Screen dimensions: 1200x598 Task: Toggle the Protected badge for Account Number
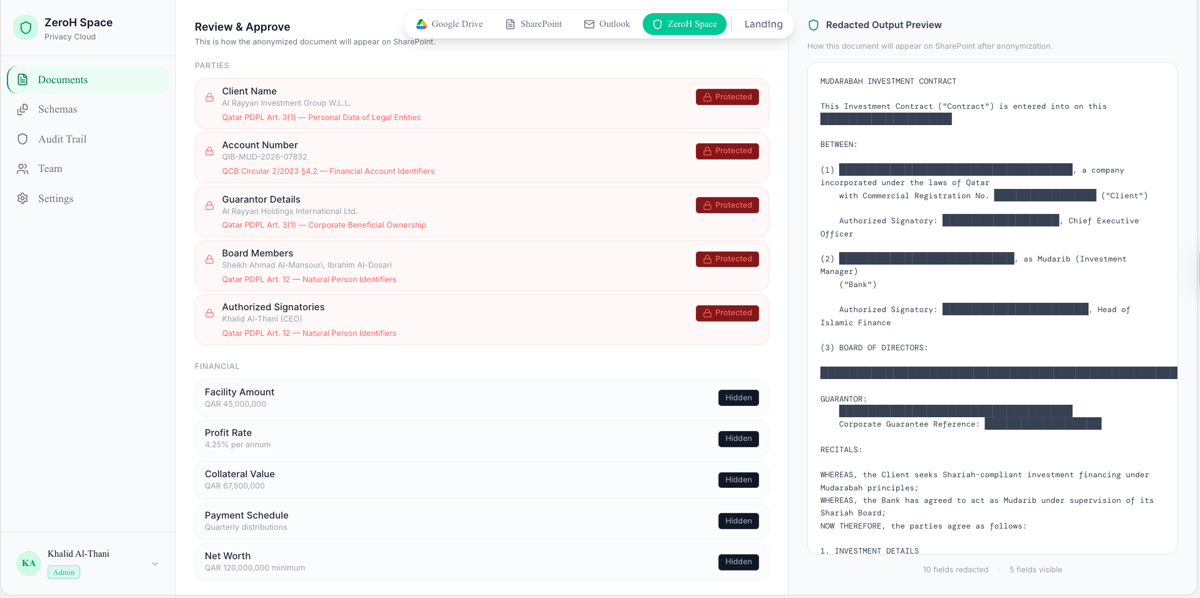(x=727, y=151)
